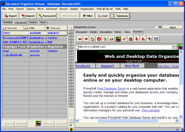
Task: Click the Buy Now link
Action: [132, 66]
